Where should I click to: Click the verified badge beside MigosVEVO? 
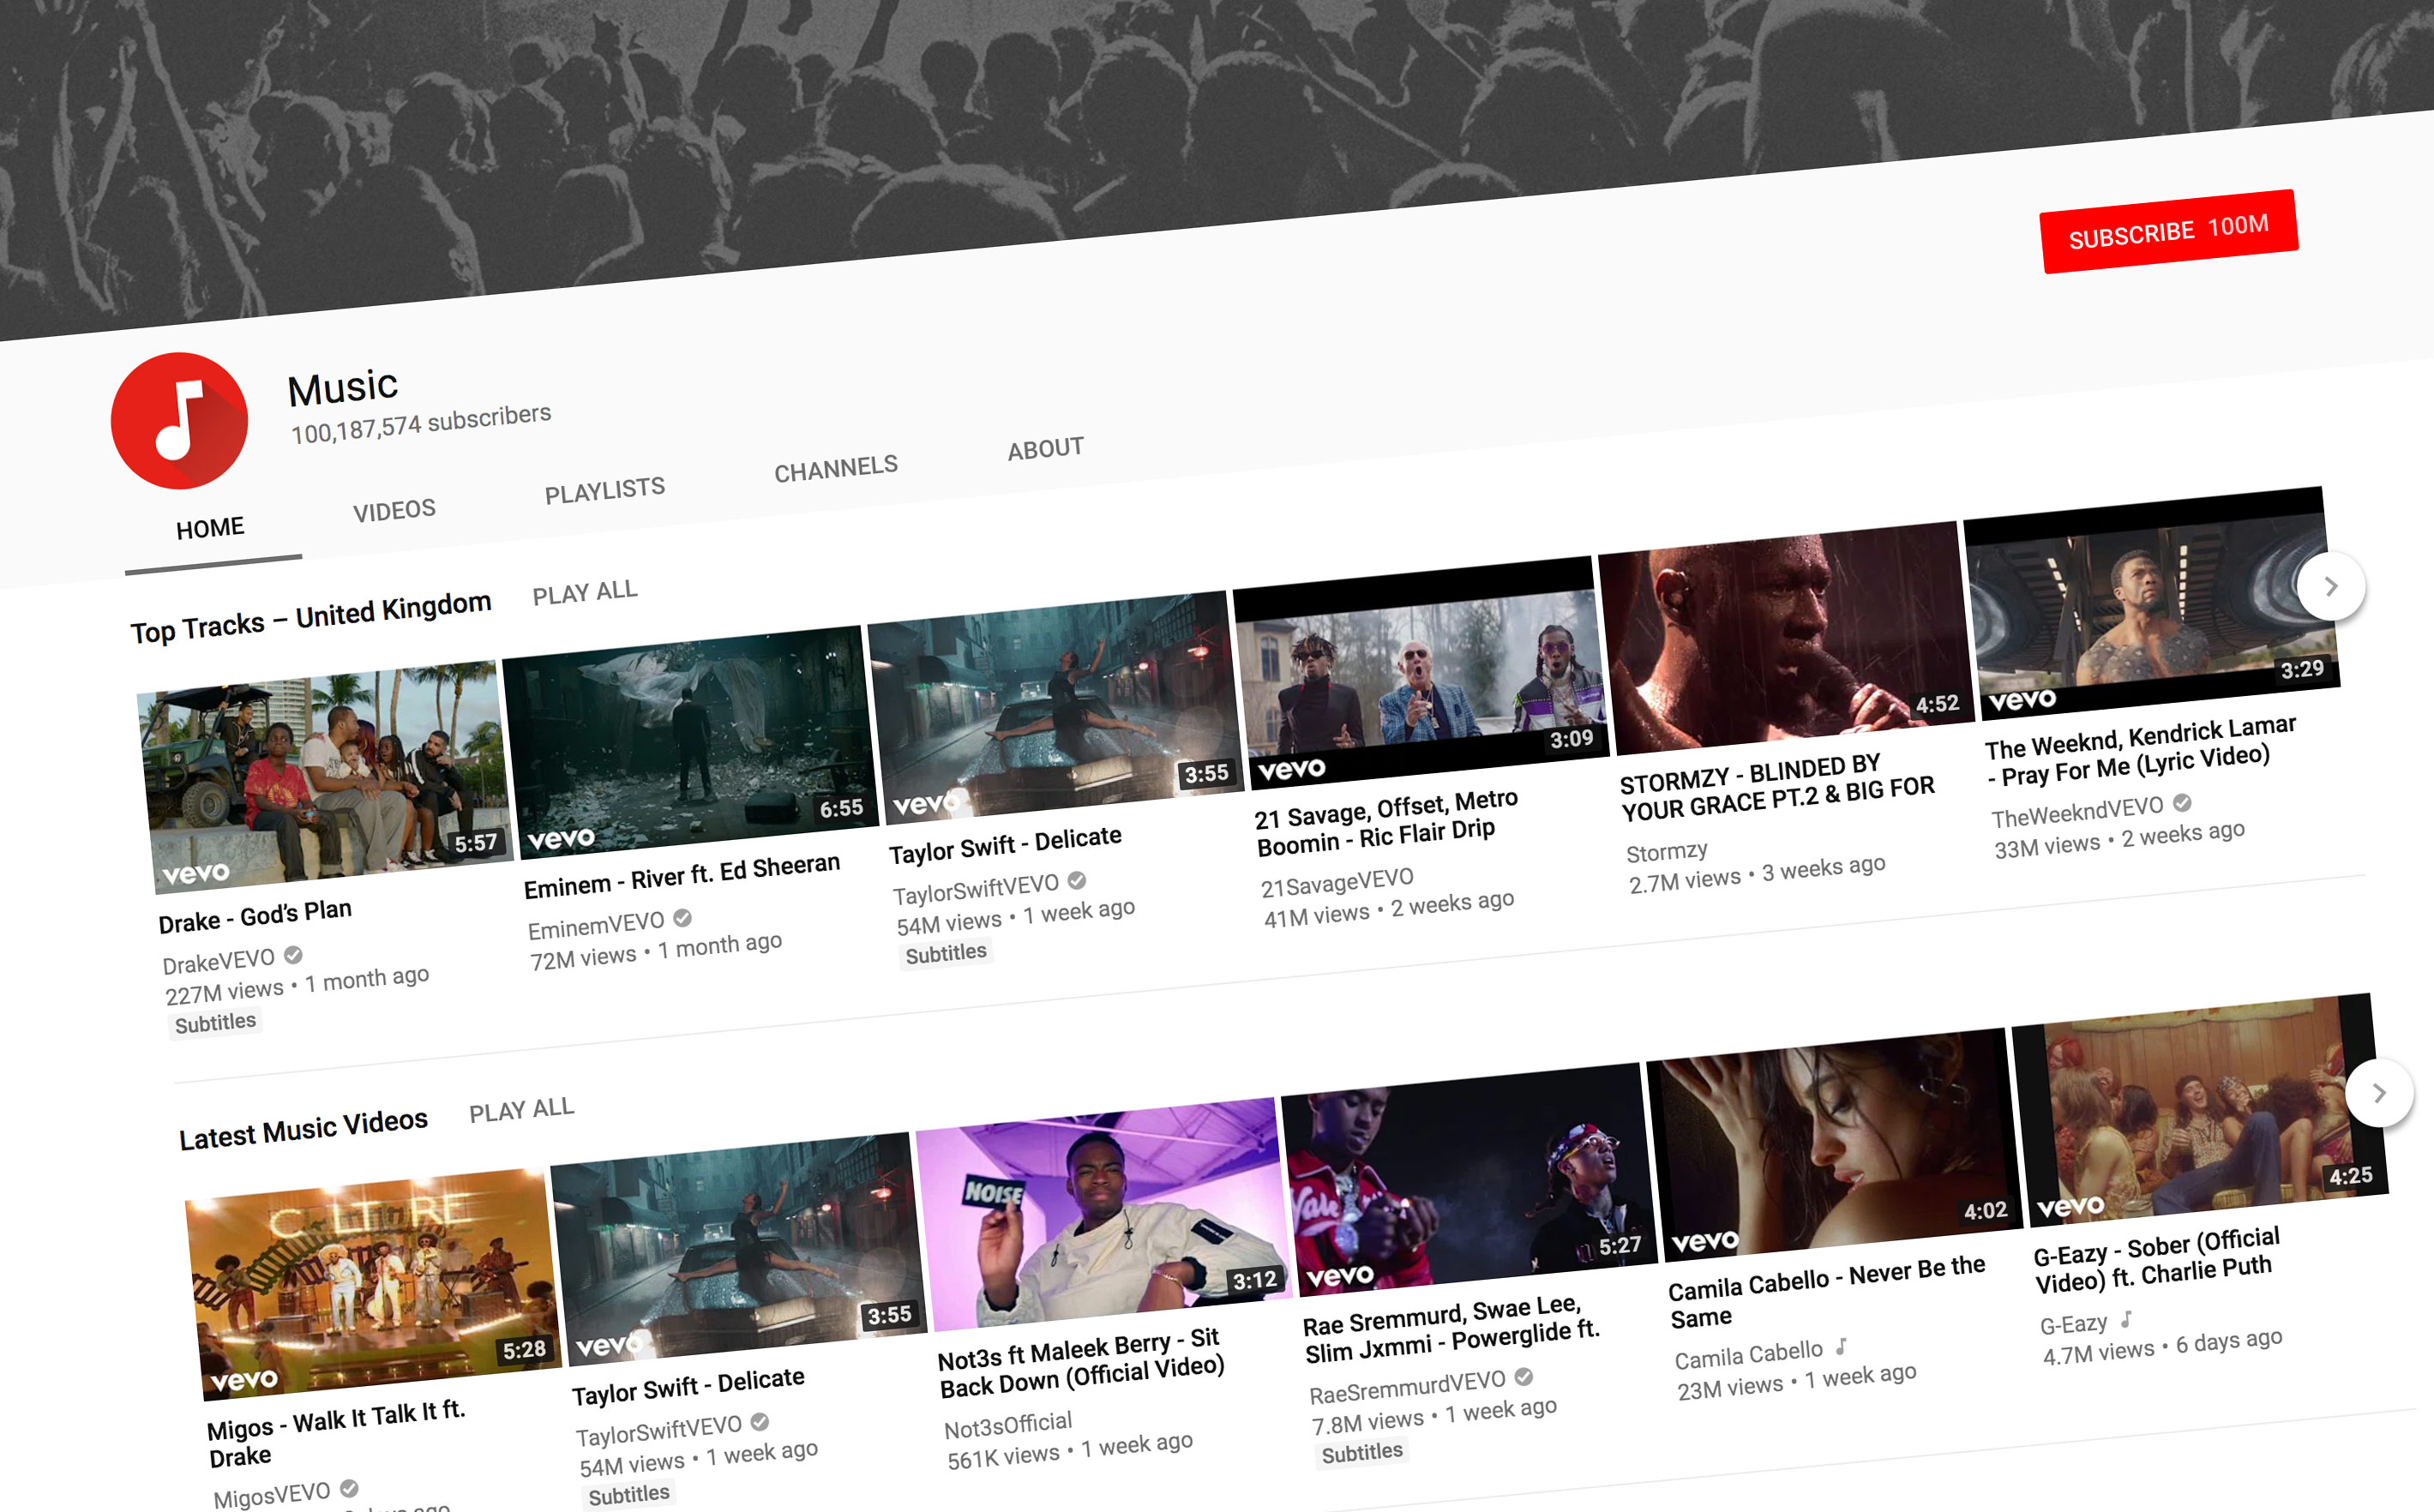coord(349,1487)
